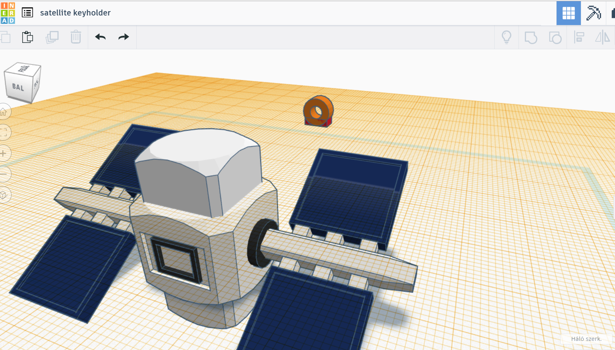Screen dimensions: 615x350
Task: Open the Bricks mode icon
Action: [612, 13]
